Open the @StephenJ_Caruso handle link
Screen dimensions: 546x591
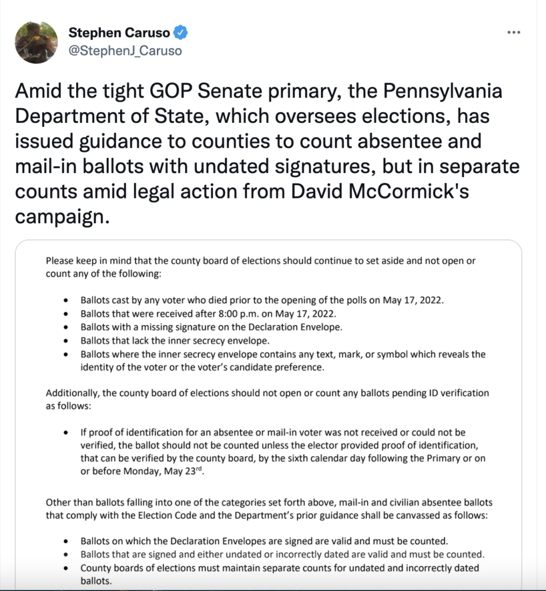tap(125, 51)
